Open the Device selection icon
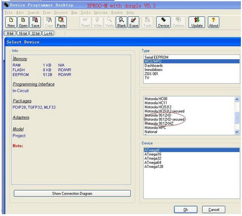This screenshot has width=242, height=216. pos(164,22)
